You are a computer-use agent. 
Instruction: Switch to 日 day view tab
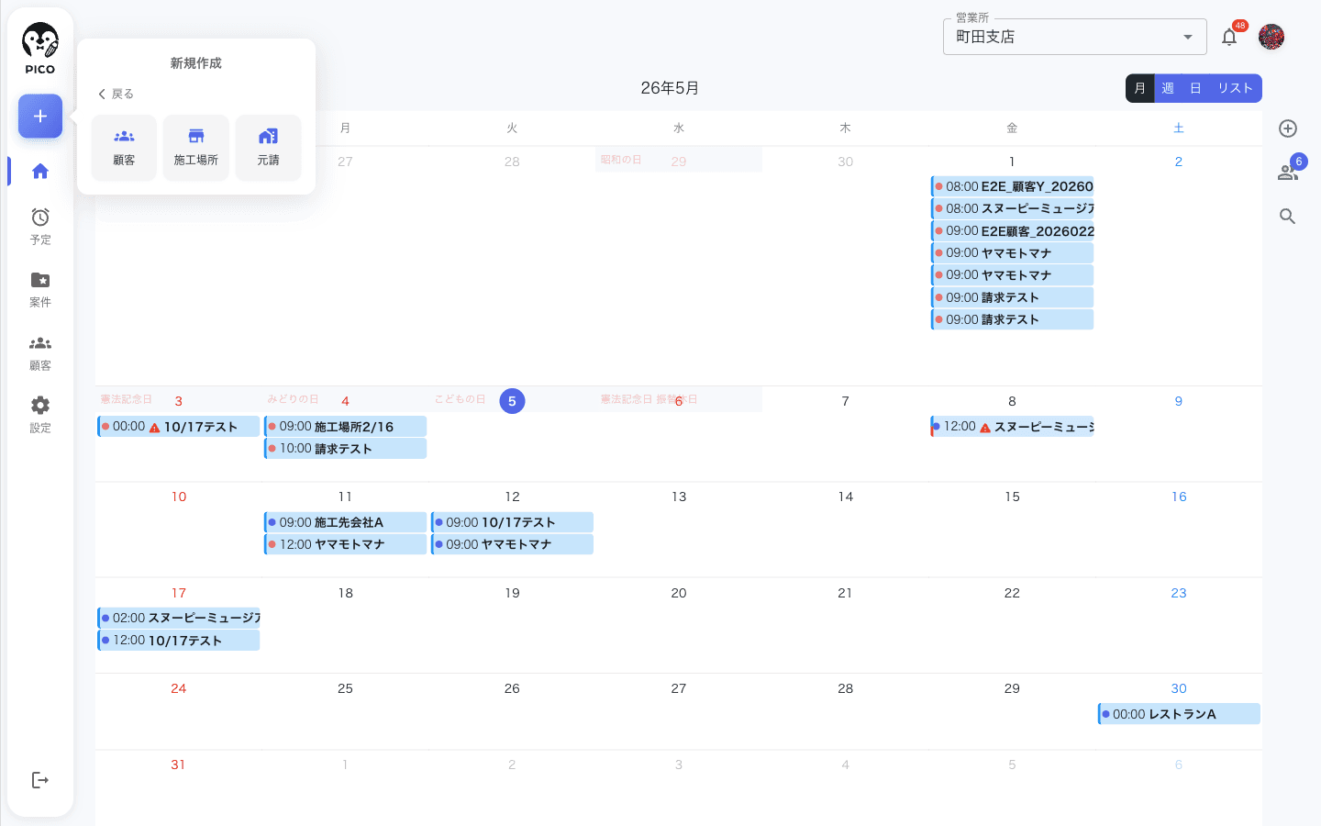coord(1195,88)
